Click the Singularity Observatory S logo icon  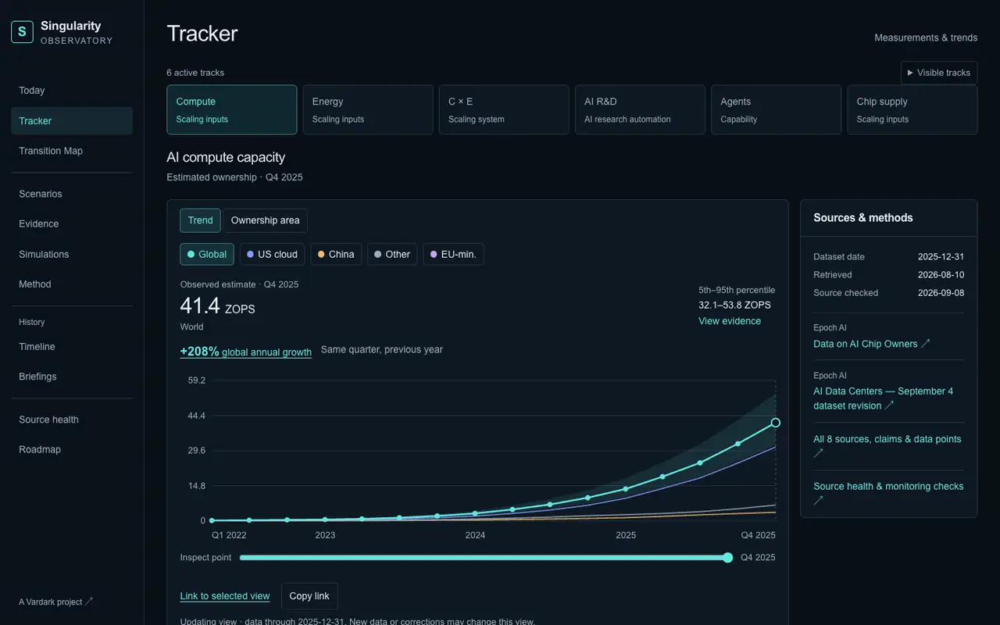(x=22, y=31)
